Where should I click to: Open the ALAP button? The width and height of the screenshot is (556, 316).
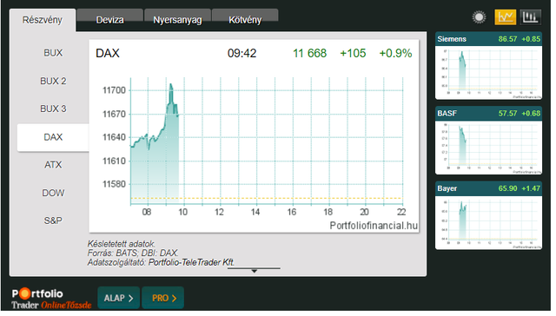(118, 298)
